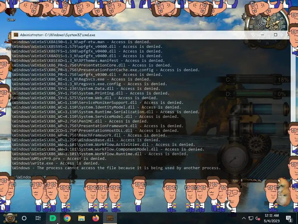Click the System.ServiceModel.dll line

pos(95,117)
